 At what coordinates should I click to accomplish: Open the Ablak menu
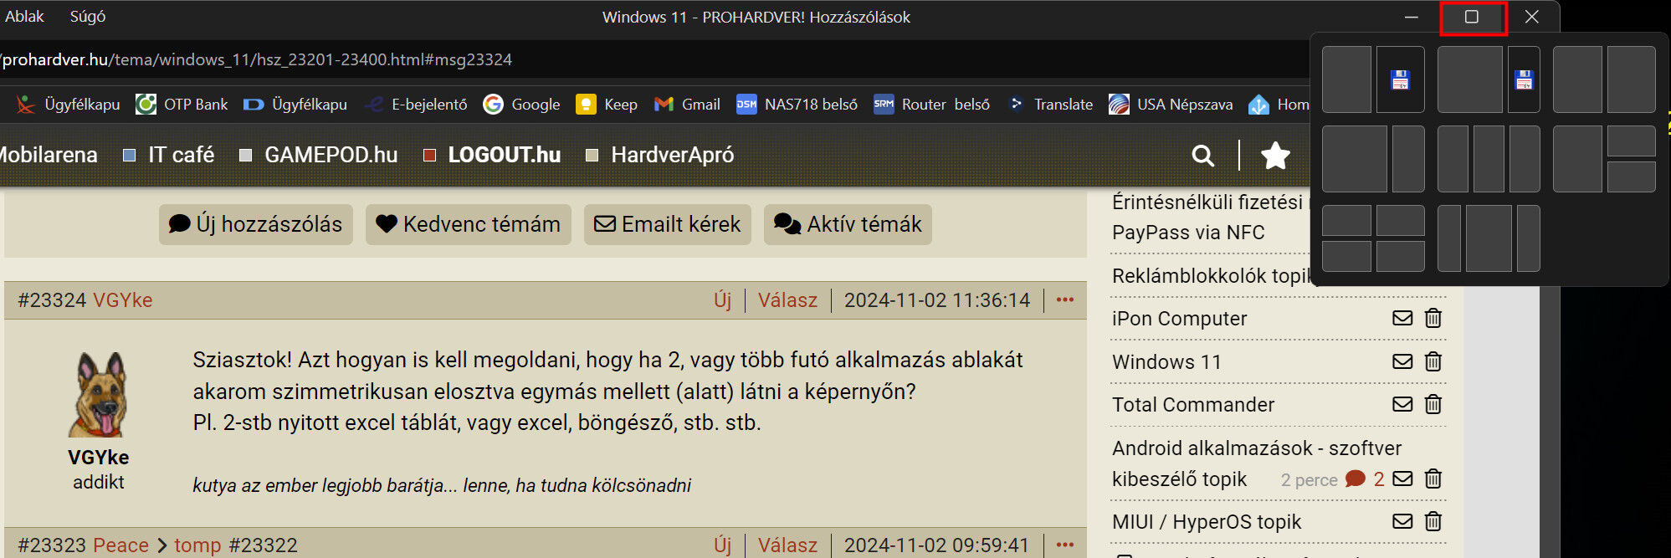(x=24, y=17)
